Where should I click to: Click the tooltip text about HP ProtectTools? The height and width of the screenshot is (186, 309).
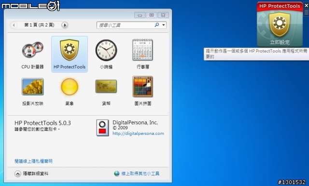(256, 54)
